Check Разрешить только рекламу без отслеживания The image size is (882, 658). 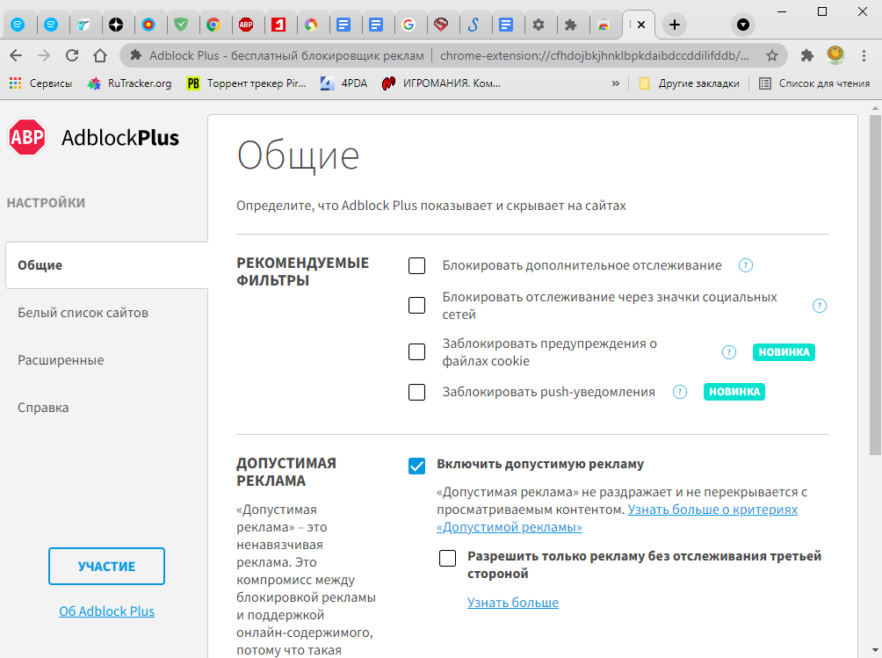[x=447, y=558]
